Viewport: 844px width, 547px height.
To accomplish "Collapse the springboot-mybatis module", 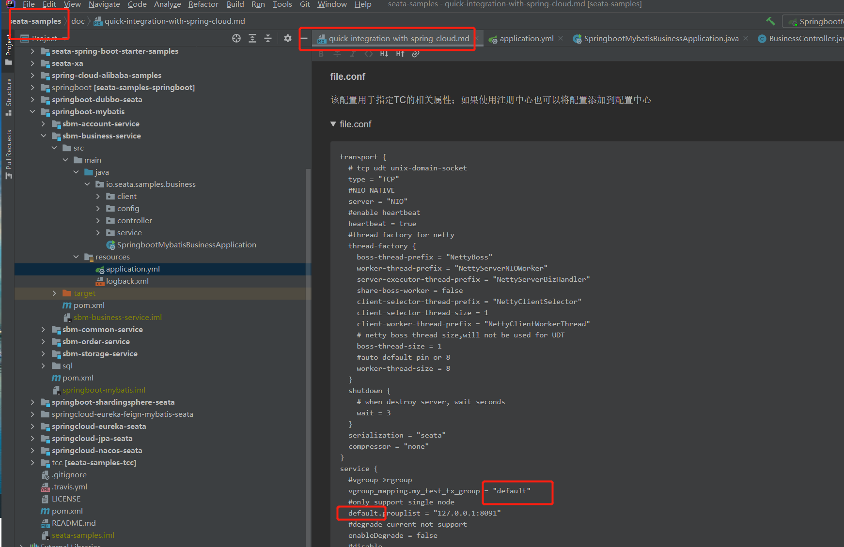I will coord(32,112).
